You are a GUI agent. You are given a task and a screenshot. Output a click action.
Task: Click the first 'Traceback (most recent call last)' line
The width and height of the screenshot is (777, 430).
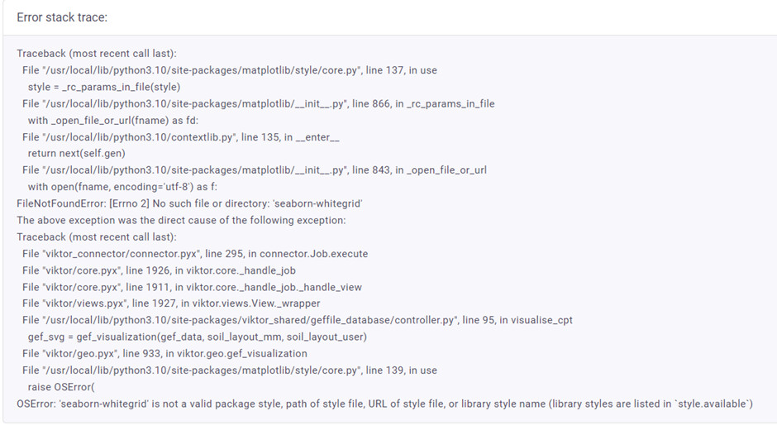[x=97, y=54]
